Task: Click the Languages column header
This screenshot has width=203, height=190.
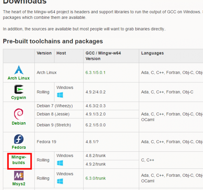Action: click(x=152, y=53)
